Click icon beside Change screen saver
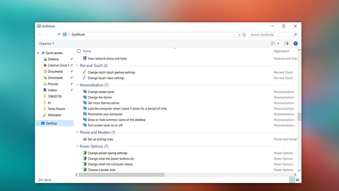 tap(85, 92)
